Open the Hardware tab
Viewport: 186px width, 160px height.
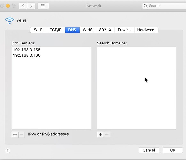pyautogui.click(x=146, y=30)
